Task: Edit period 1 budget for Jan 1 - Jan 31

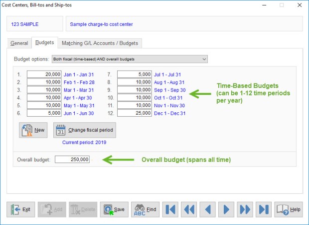Action: pos(44,75)
